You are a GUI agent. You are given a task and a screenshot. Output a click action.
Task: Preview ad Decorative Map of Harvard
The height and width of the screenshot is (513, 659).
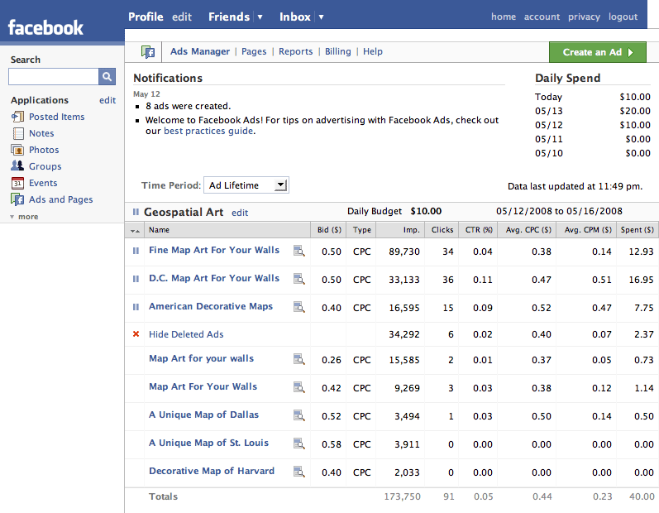(298, 472)
